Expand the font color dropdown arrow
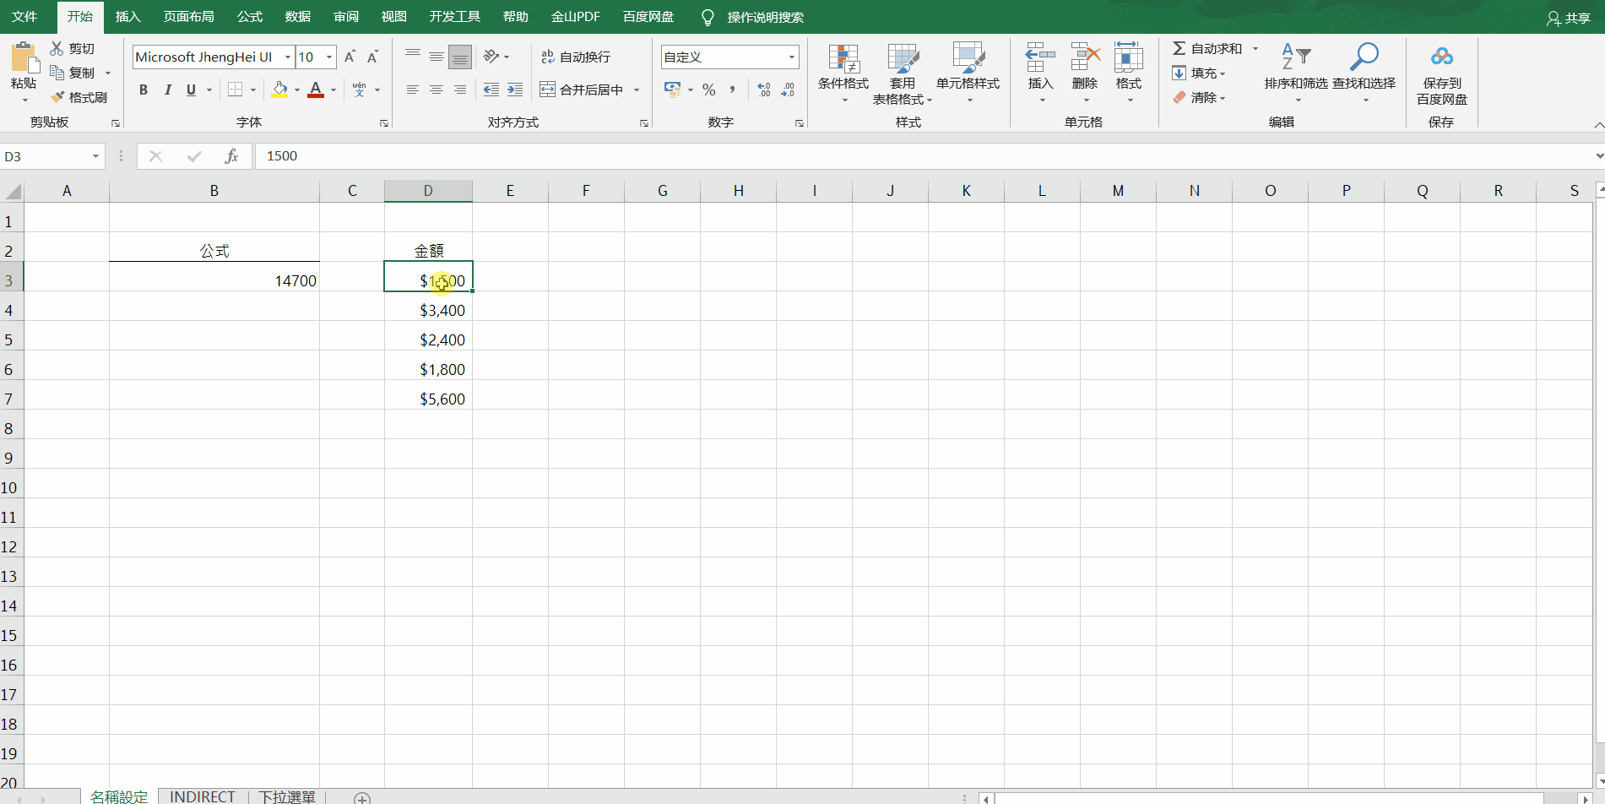The image size is (1605, 804). tap(333, 90)
